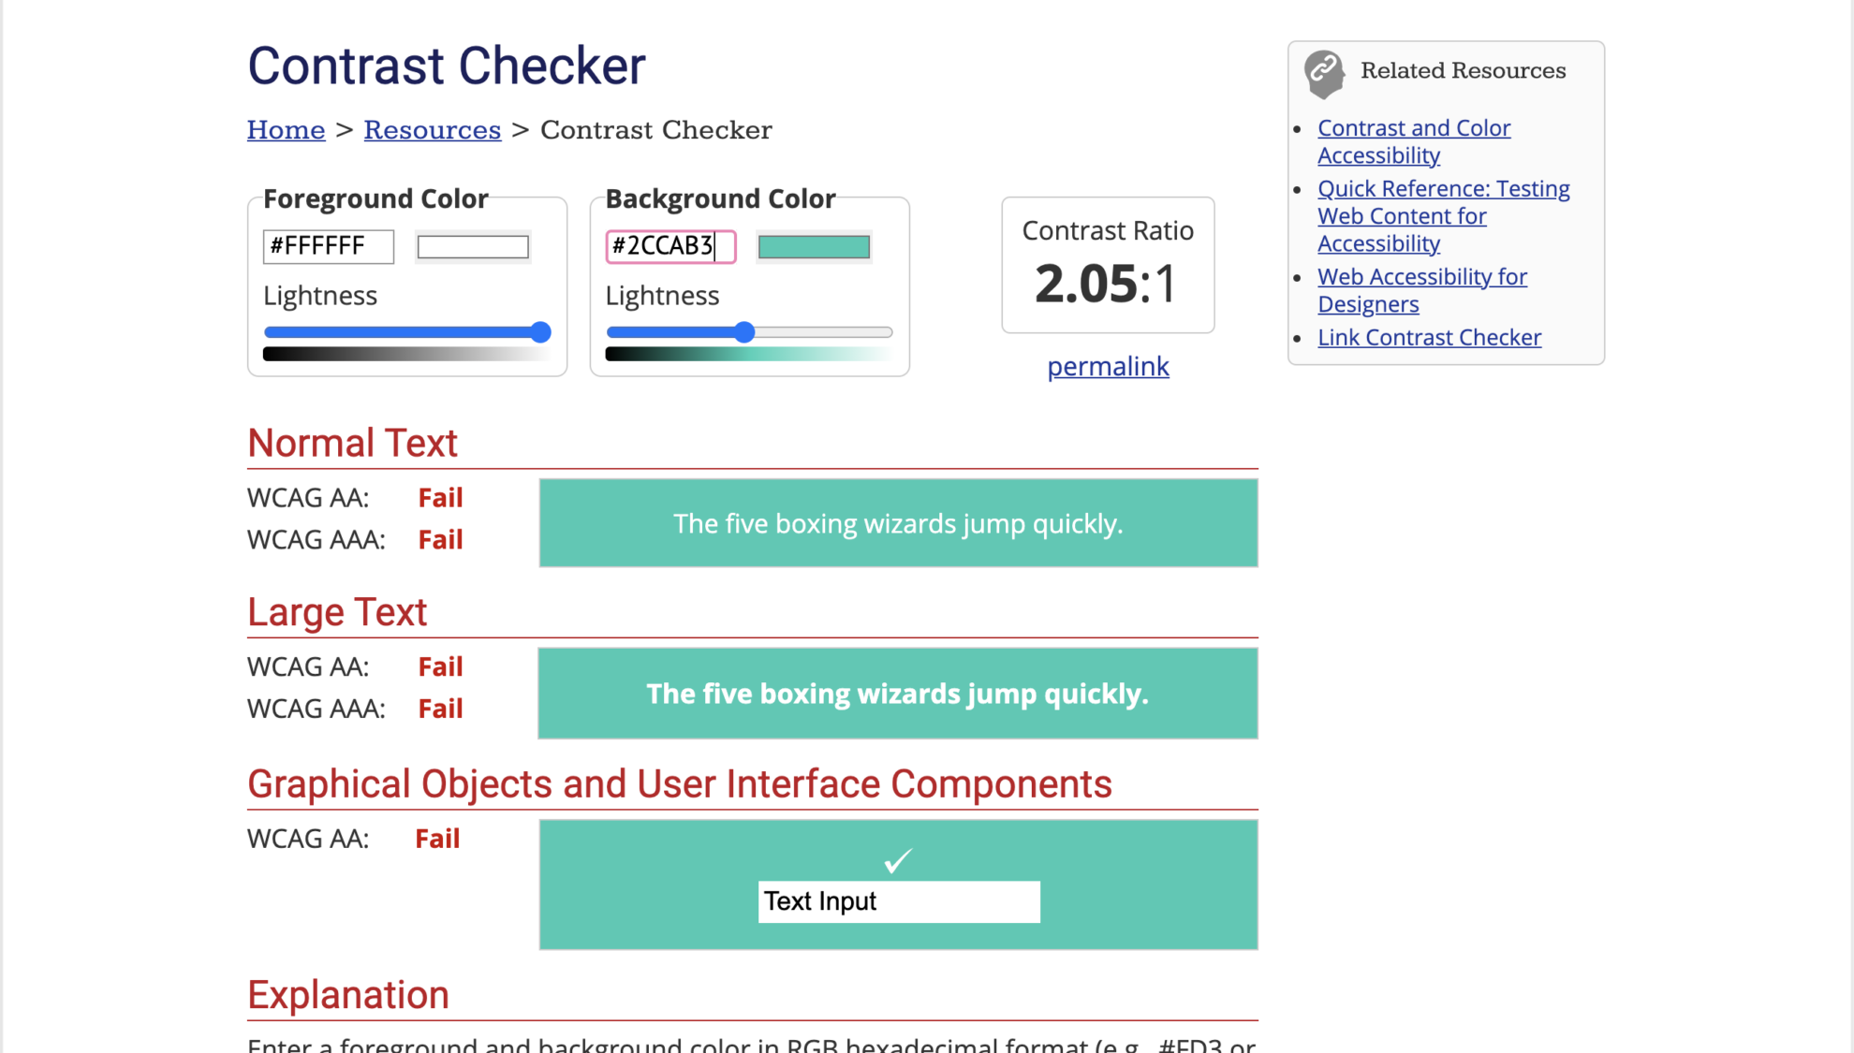Image resolution: width=1854 pixels, height=1053 pixels.
Task: Click the permalink link
Action: coord(1108,366)
